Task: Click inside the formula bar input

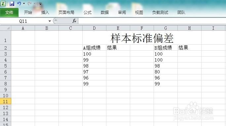Action: click(x=152, y=21)
